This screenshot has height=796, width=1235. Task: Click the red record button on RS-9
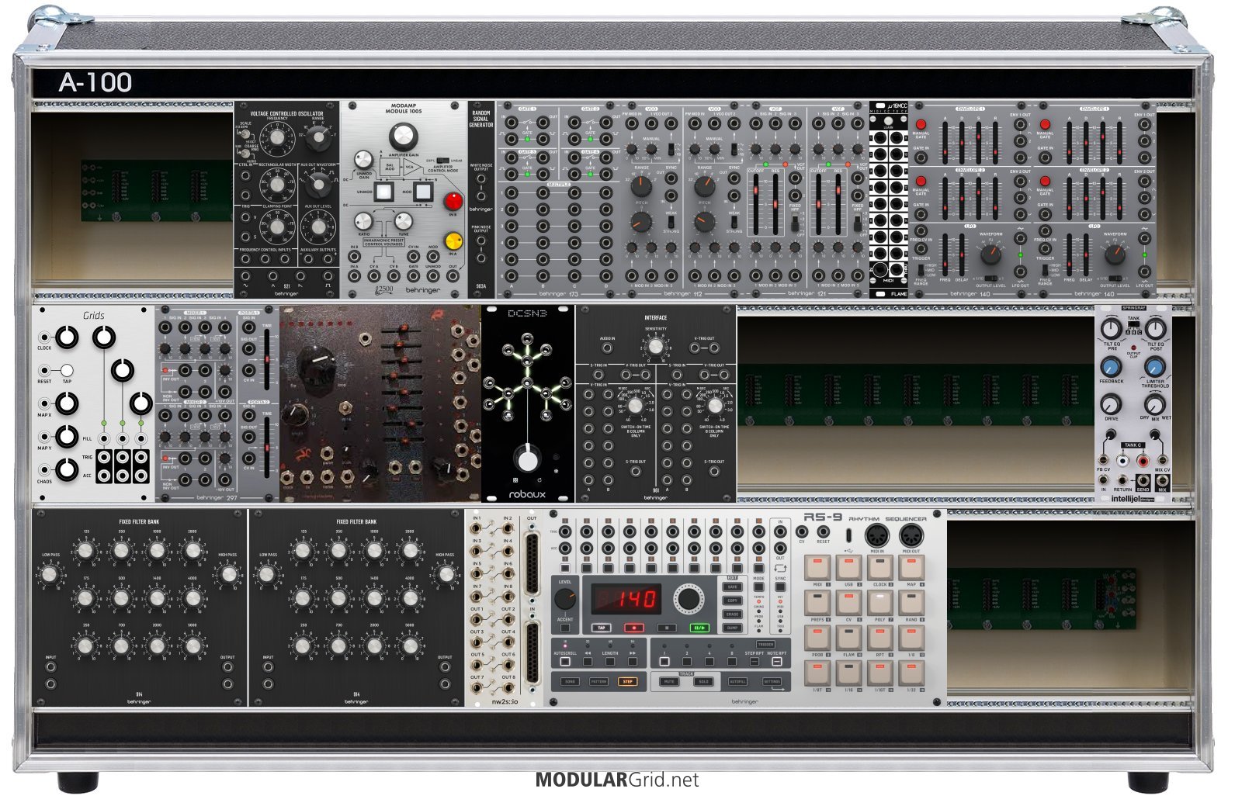coord(634,628)
